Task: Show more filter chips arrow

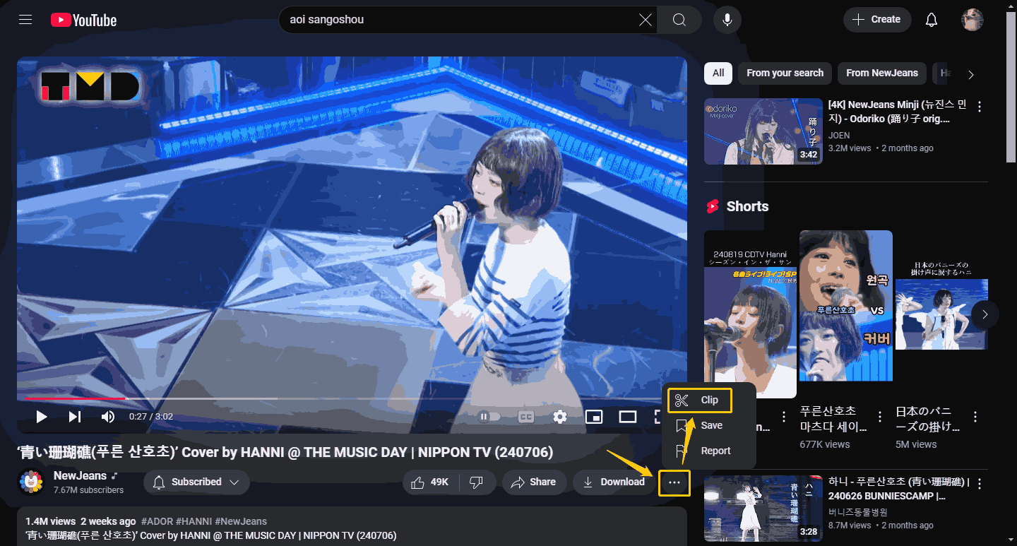Action: click(971, 74)
